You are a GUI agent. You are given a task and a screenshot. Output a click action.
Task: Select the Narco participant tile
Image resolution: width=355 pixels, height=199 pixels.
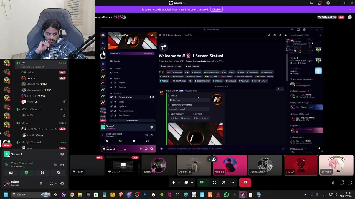(230, 165)
